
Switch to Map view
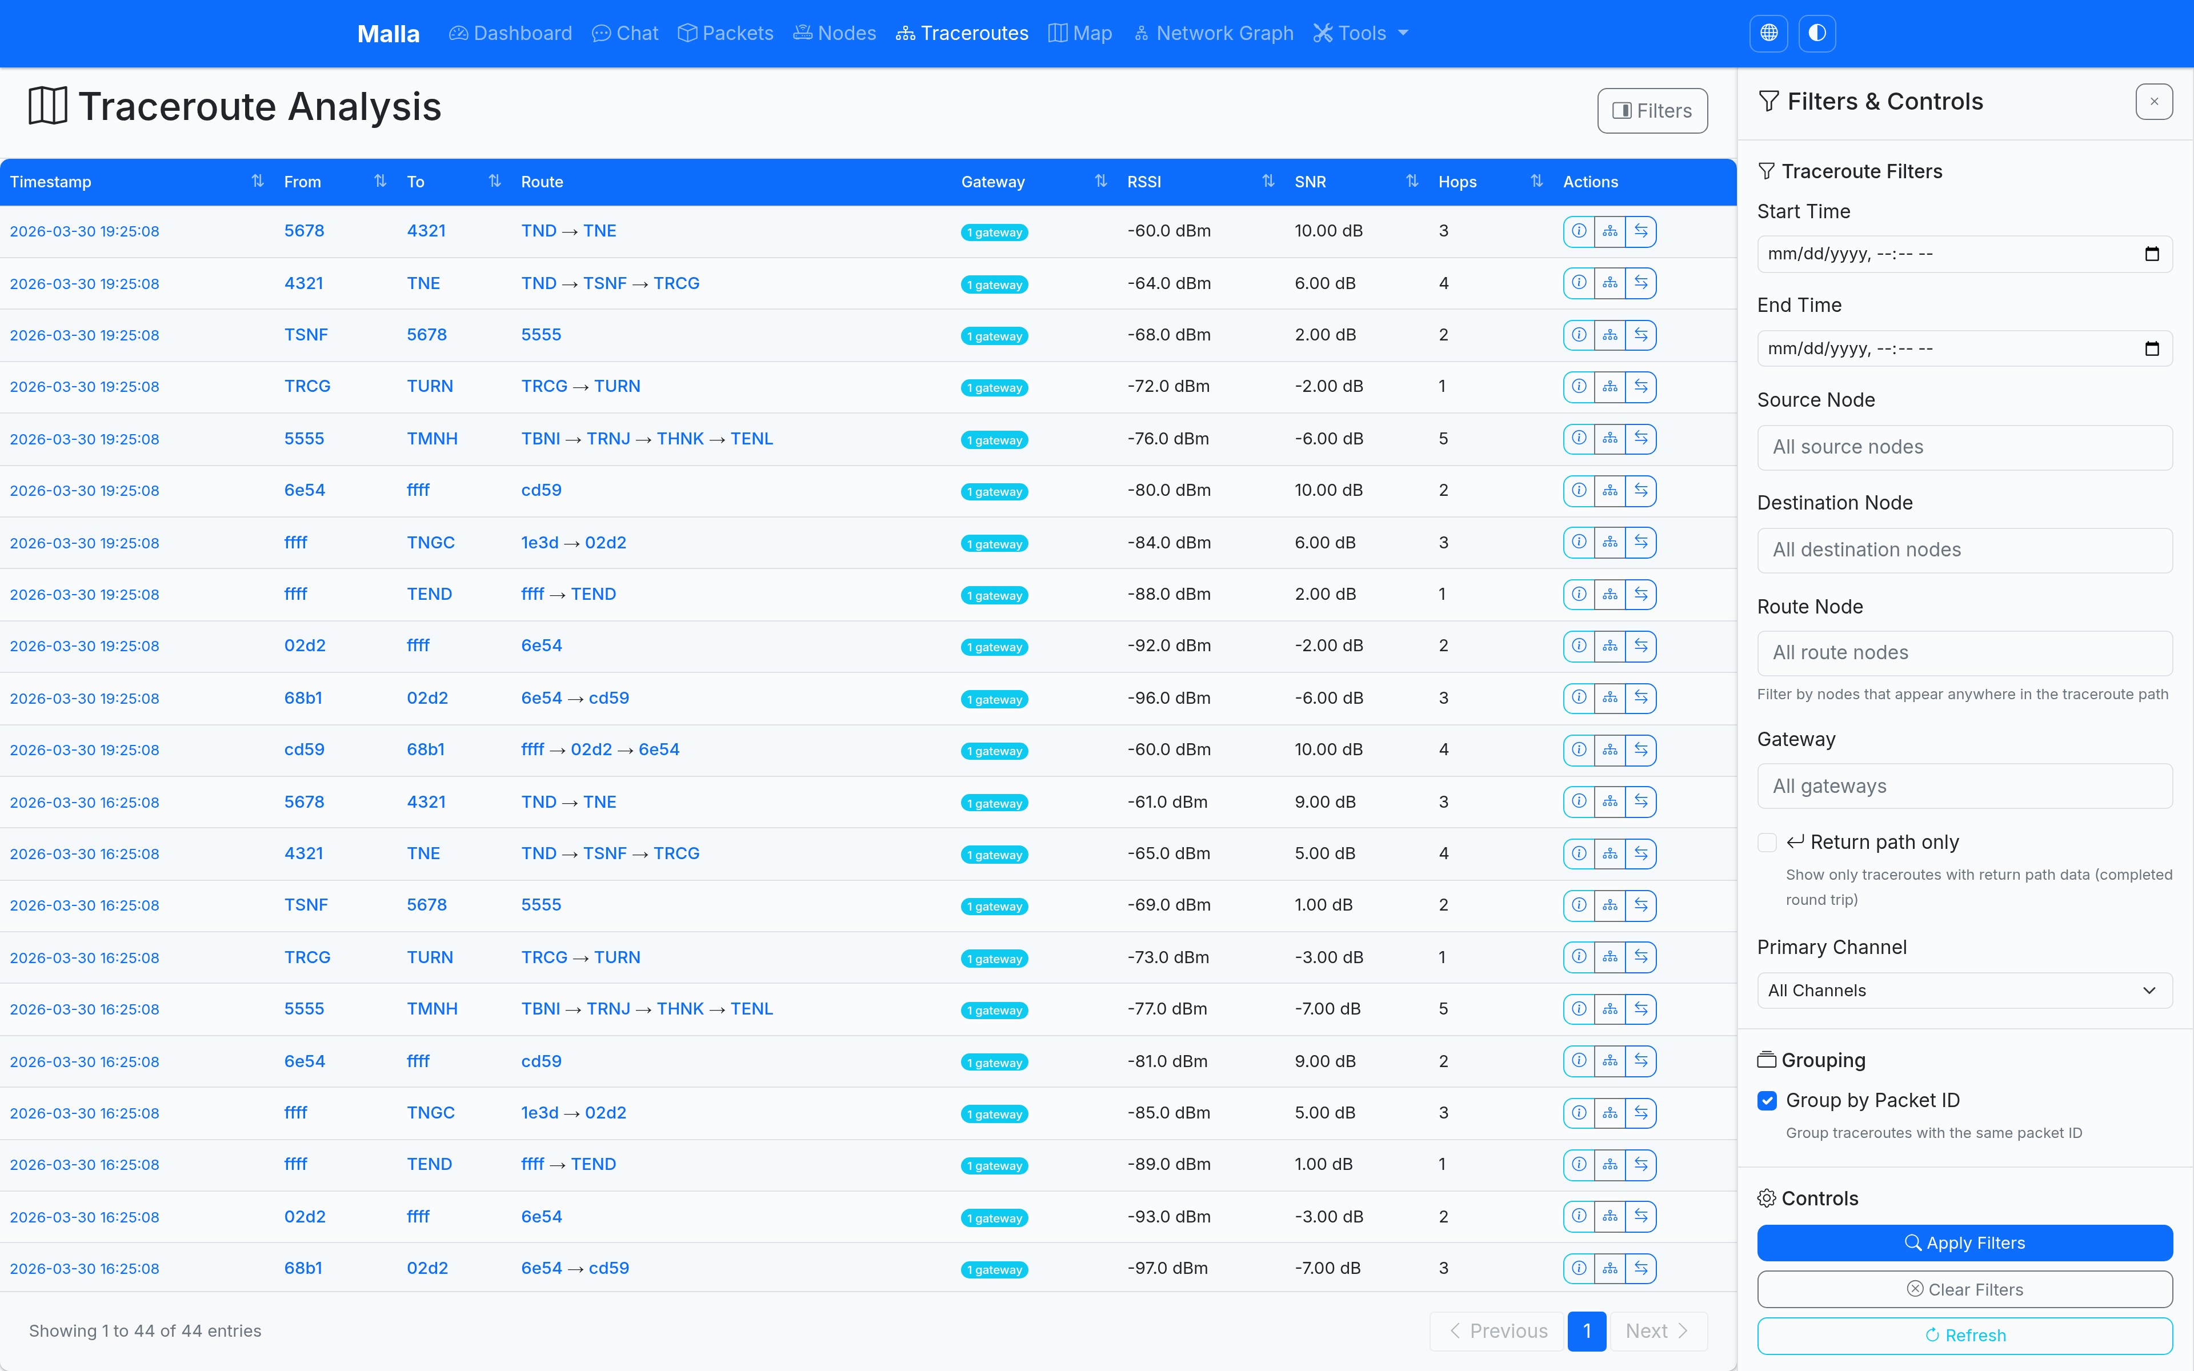click(1080, 34)
